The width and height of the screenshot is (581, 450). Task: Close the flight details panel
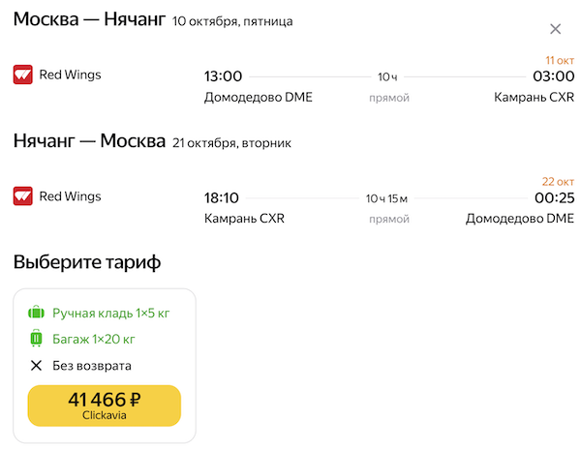(x=555, y=30)
